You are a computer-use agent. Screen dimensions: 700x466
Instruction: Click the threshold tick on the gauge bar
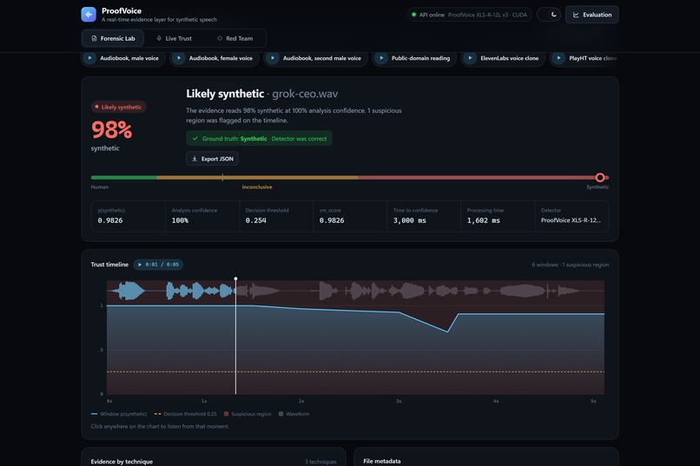[x=222, y=178]
